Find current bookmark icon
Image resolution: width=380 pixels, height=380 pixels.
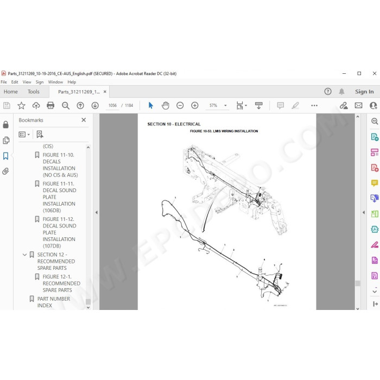(40, 134)
